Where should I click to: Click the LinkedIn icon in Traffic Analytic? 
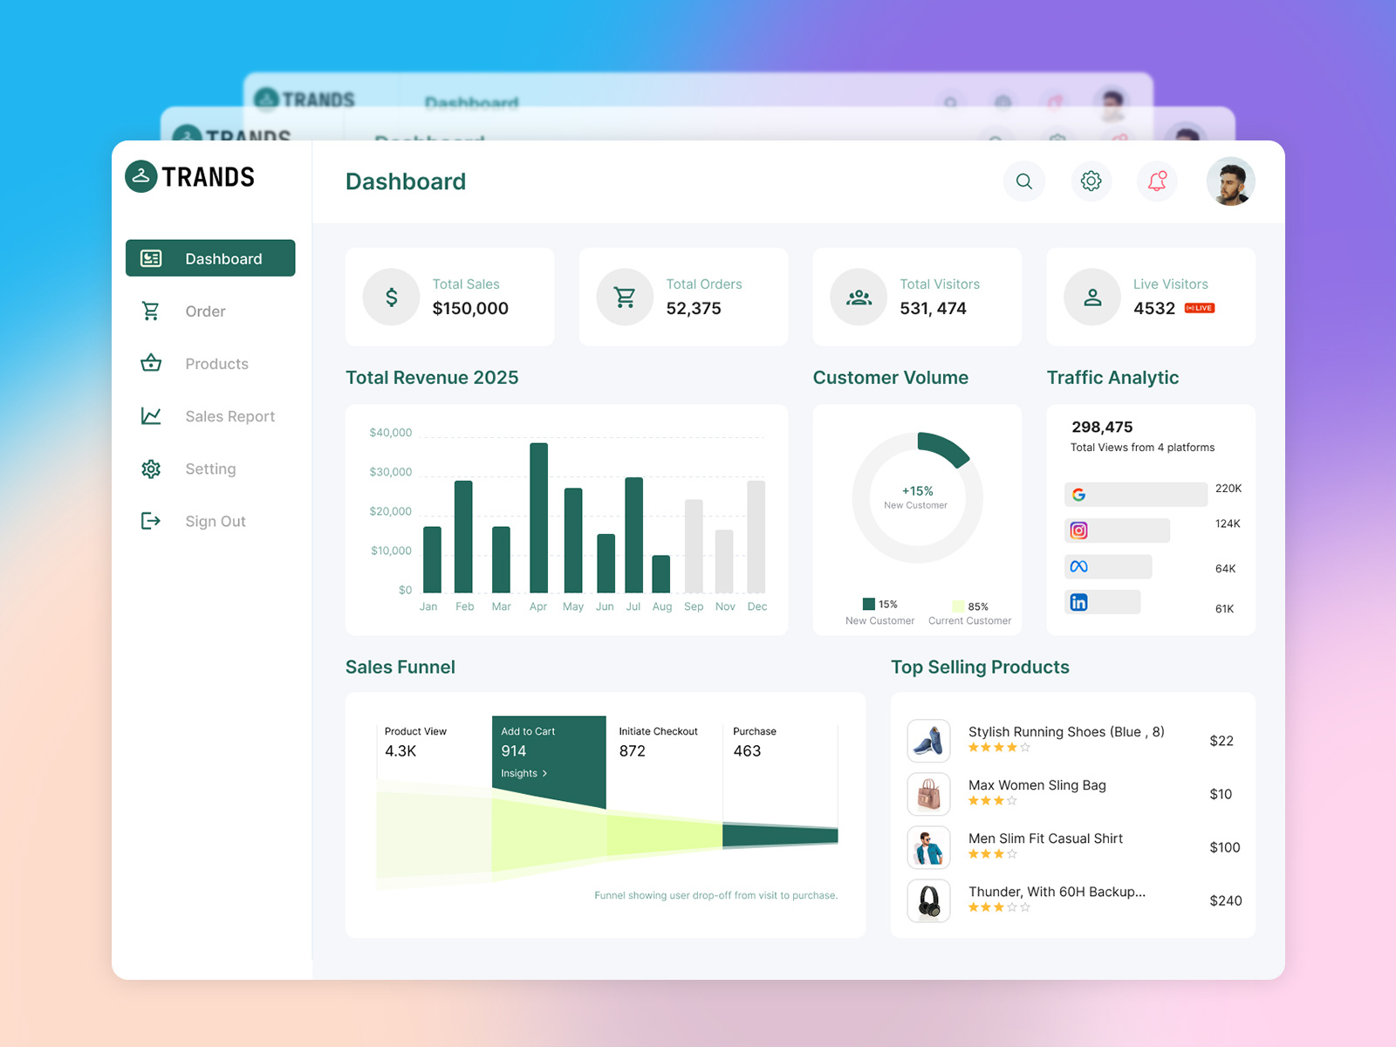[x=1078, y=601]
